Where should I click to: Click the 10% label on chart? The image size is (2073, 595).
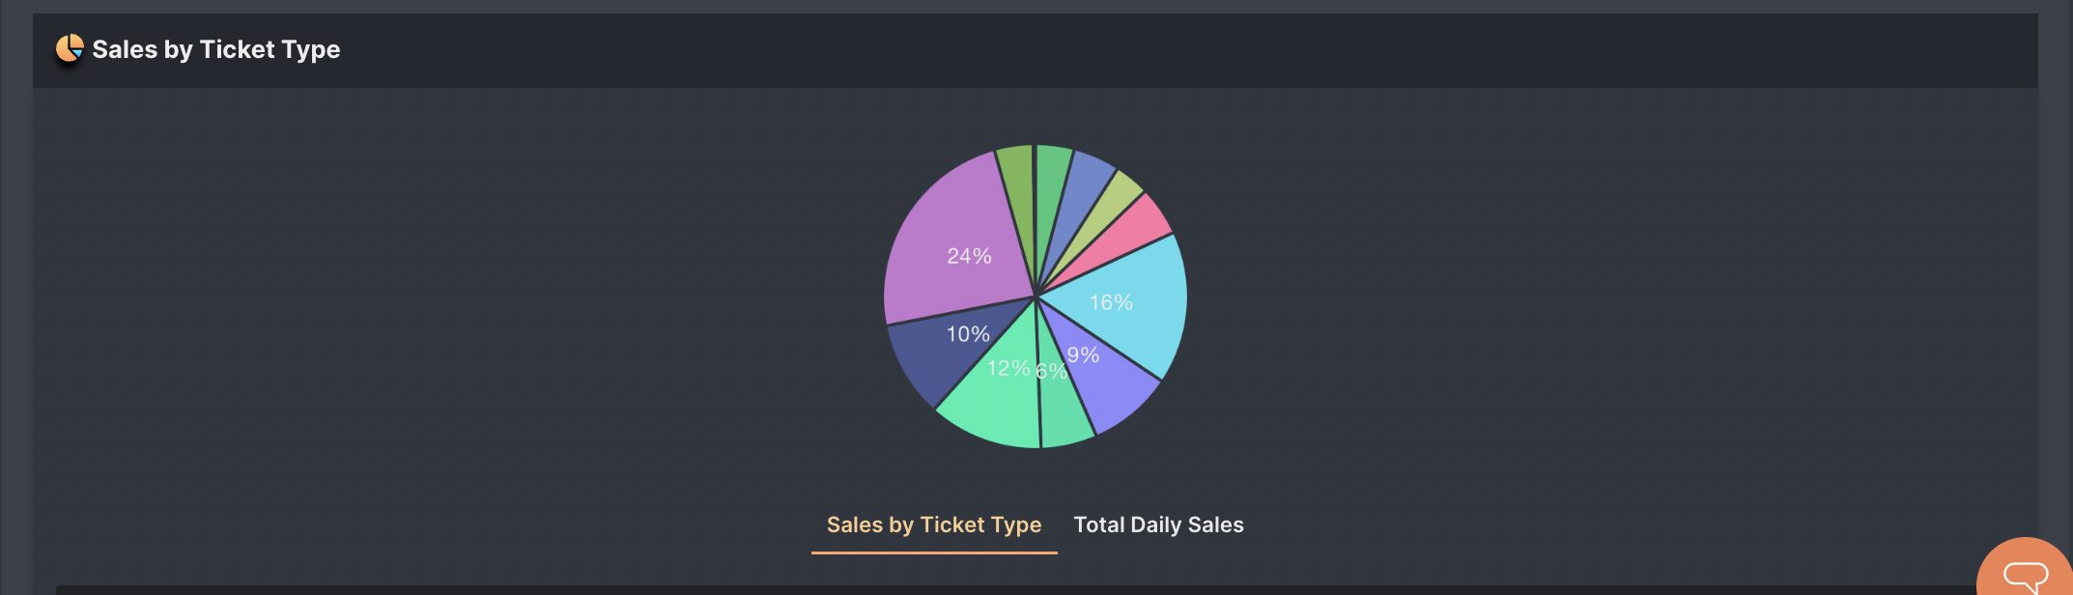coord(968,334)
